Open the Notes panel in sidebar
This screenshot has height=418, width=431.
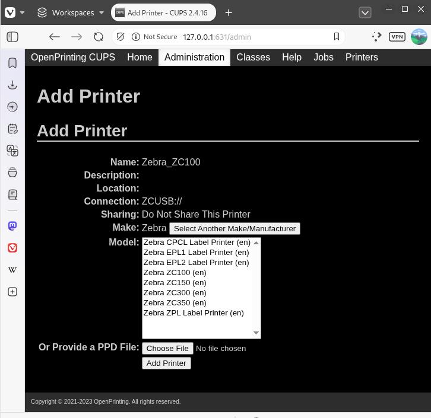coord(12,129)
